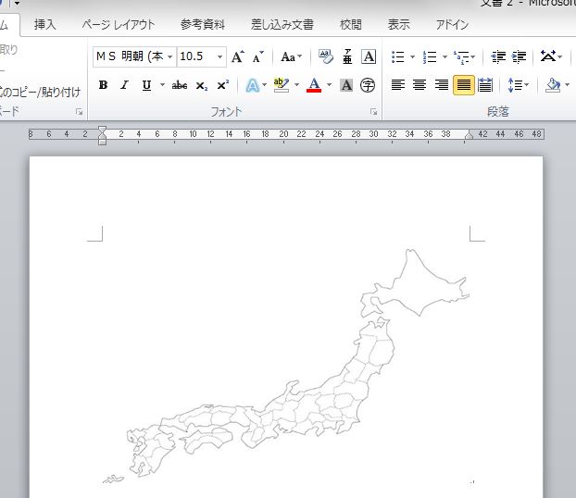Click 書式のコピー/貼り付け button
Screen dimensions: 576x498
pyautogui.click(x=41, y=92)
